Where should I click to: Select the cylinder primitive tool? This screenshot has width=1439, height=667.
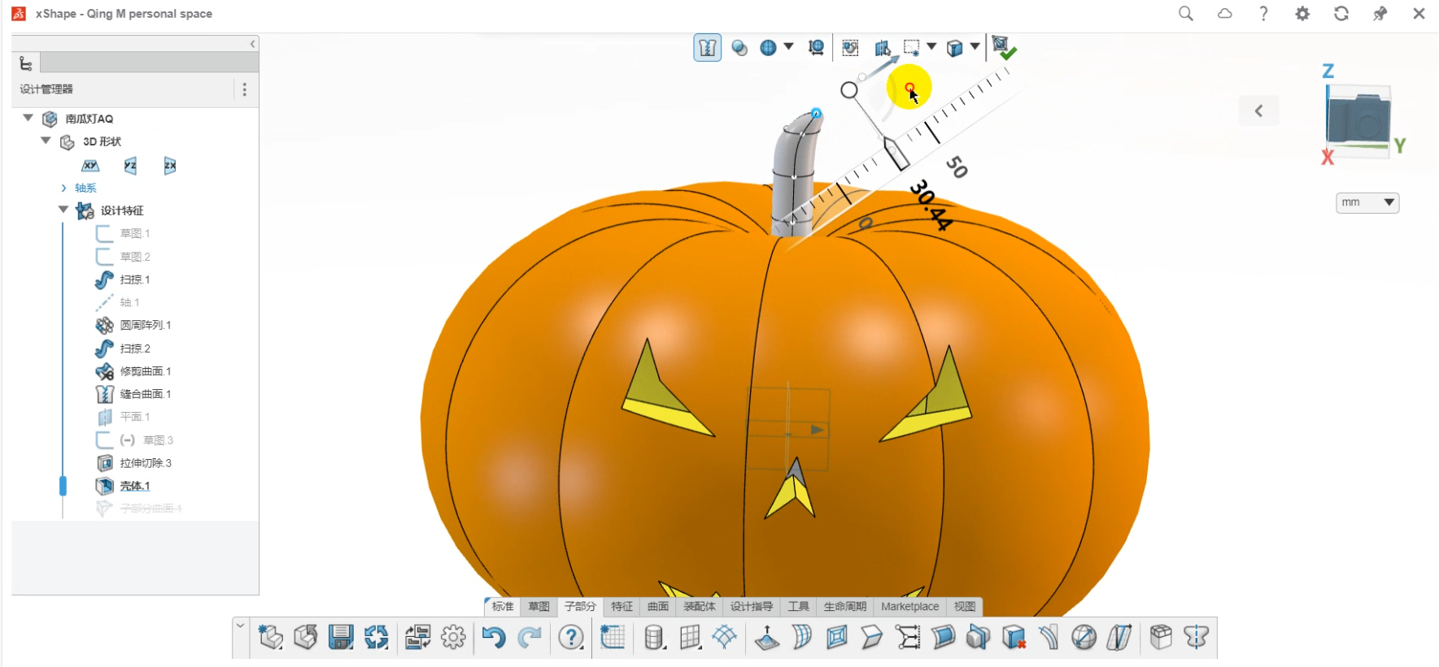(654, 638)
